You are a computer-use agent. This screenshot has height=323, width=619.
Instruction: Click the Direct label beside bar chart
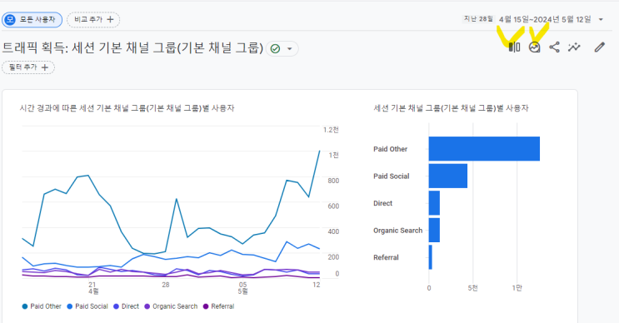383,203
